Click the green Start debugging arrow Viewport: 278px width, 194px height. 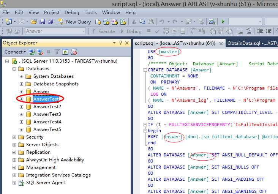[x=223, y=22]
